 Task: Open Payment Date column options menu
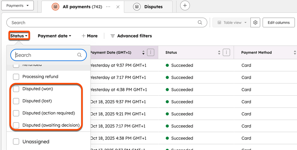pos(151,52)
